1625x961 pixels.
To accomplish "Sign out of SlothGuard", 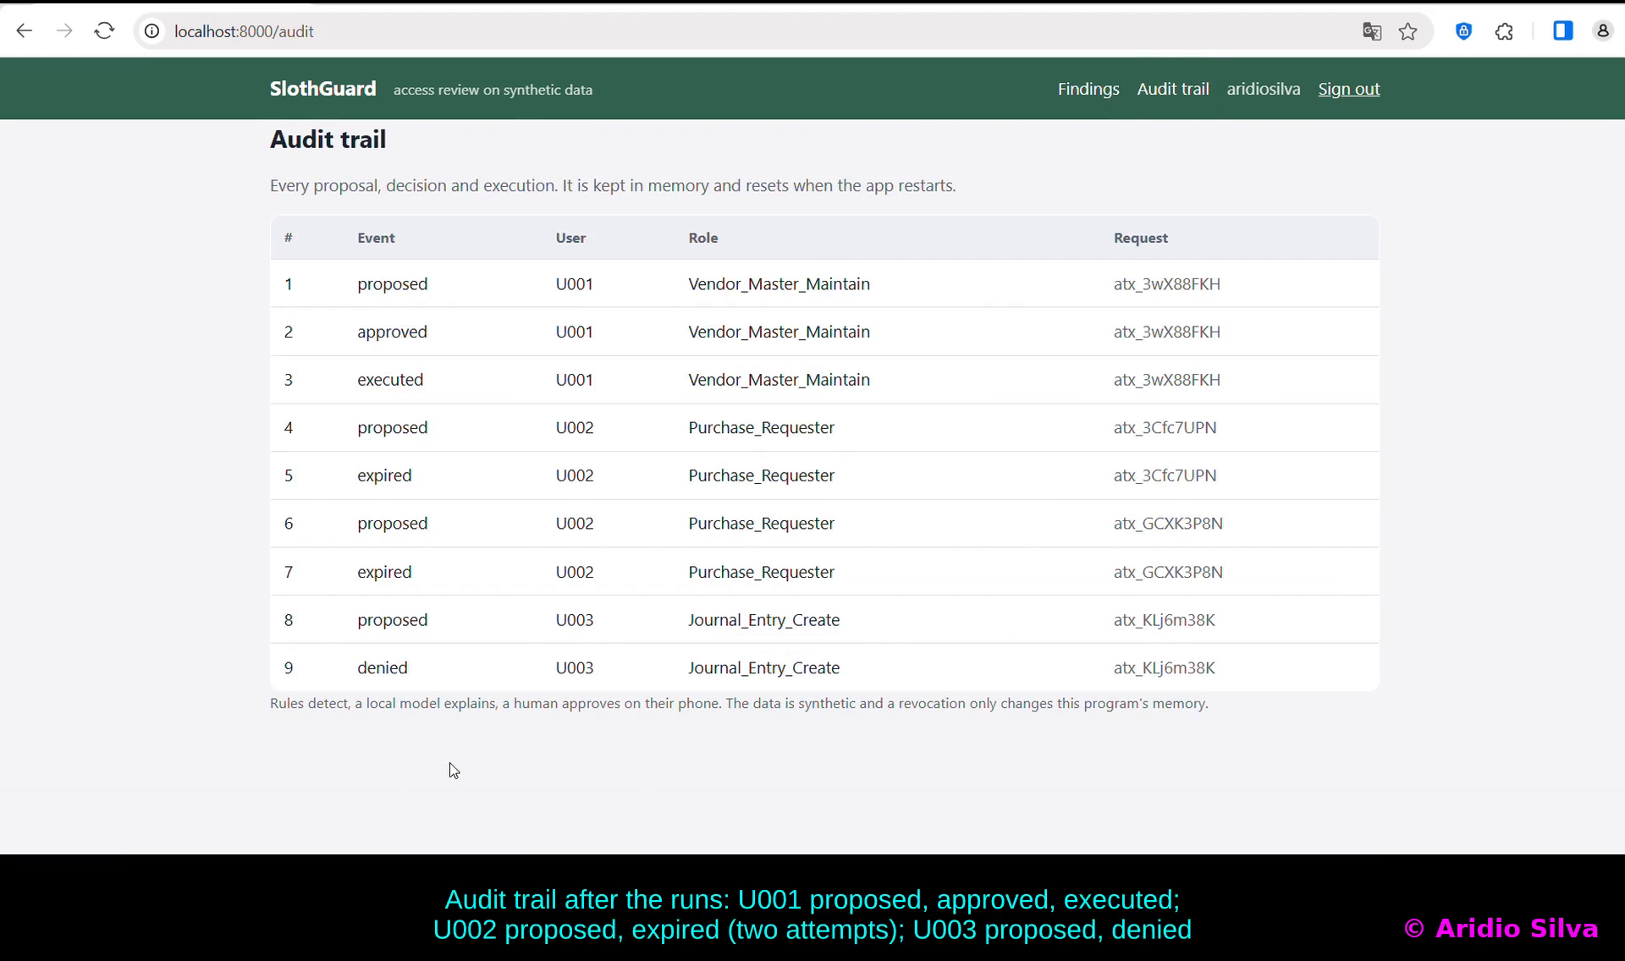I will pos(1348,89).
